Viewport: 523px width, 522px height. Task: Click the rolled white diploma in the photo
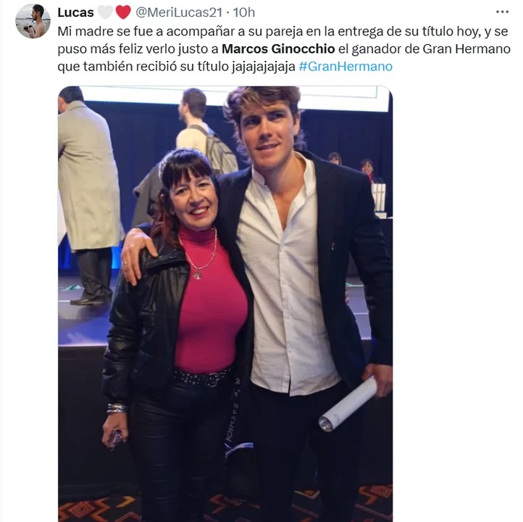click(x=348, y=404)
